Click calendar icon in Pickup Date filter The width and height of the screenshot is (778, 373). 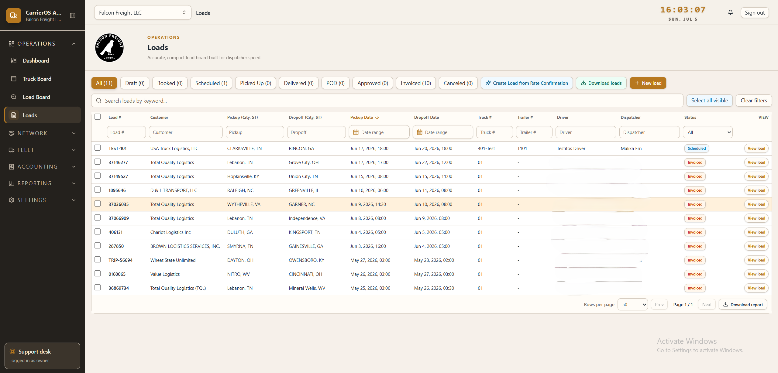(356, 132)
